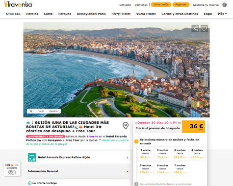The width and height of the screenshot is (233, 186).
Task: Open Ferry+Hotel menu item
Action: coord(121,14)
